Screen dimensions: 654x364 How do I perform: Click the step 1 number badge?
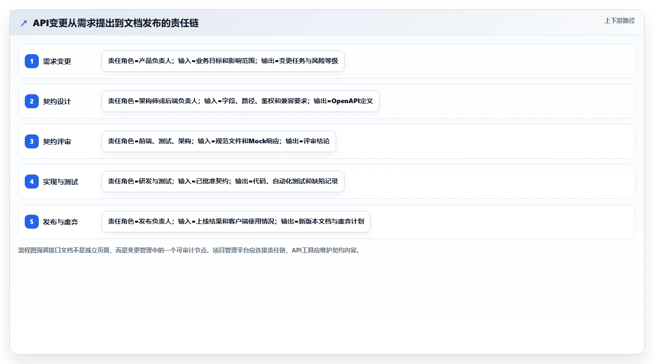(32, 61)
